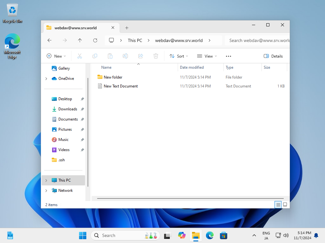The height and width of the screenshot is (243, 325).
Task: Open the Windows Start menu
Action: point(83,235)
